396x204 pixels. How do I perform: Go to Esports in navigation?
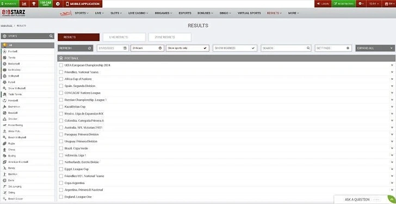pyautogui.click(x=185, y=13)
